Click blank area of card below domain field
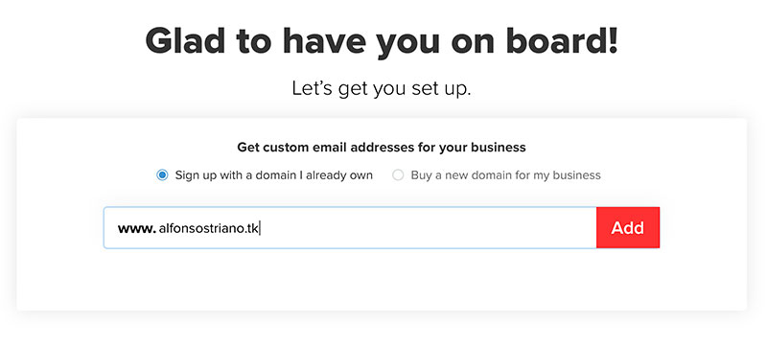Viewport: 767px width, 347px height. click(x=382, y=279)
